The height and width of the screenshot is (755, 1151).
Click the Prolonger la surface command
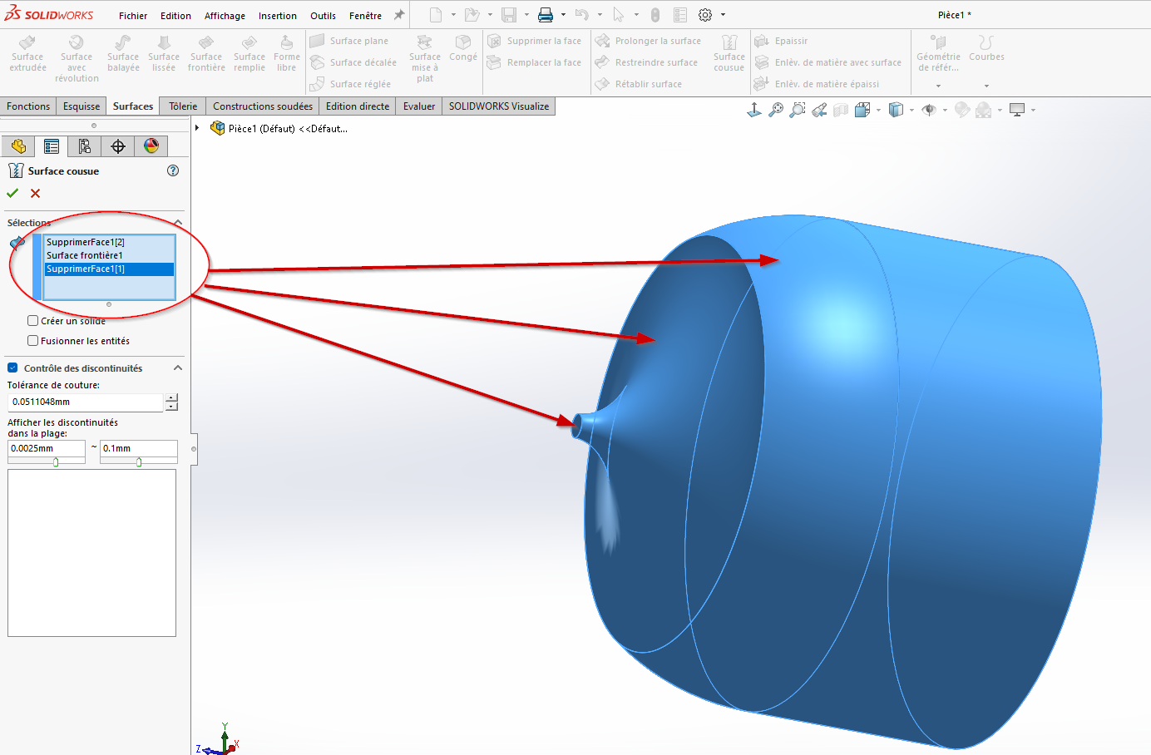pyautogui.click(x=651, y=40)
